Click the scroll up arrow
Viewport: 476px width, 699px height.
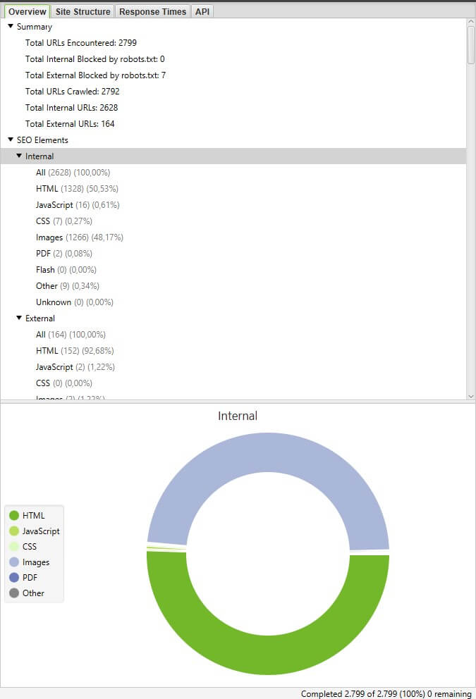[x=471, y=23]
